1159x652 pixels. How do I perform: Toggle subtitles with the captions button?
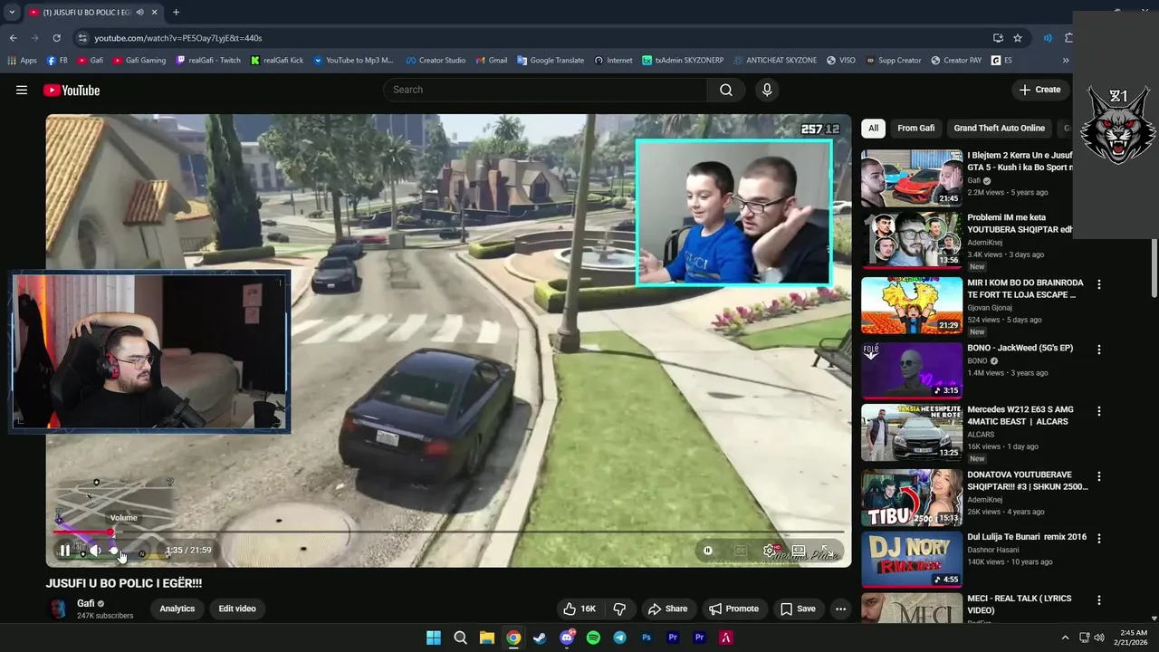coord(740,550)
